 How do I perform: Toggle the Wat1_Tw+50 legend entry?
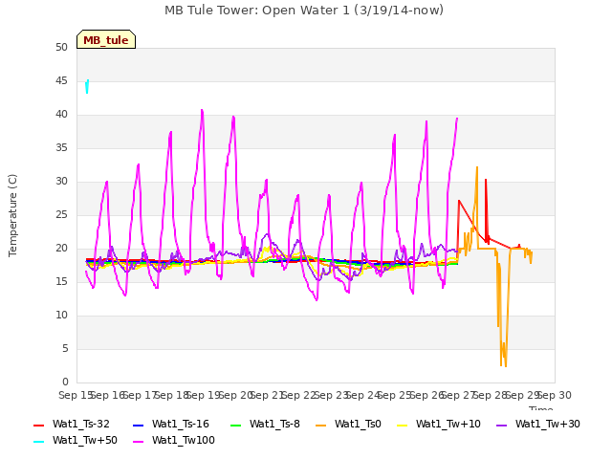click(76, 440)
